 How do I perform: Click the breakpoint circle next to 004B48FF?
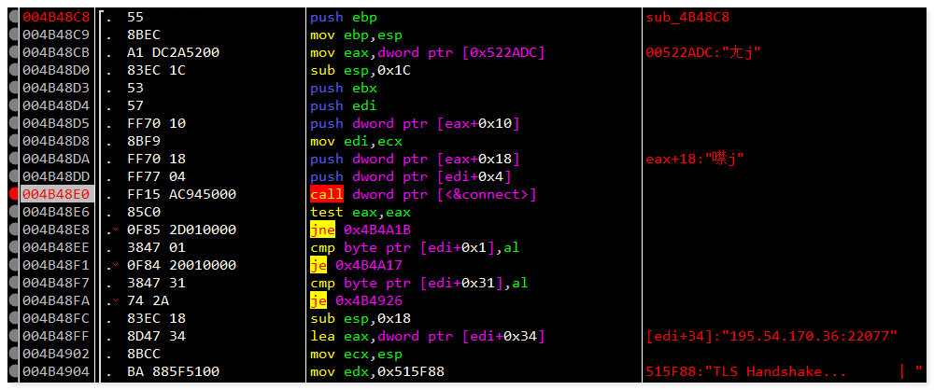pos(12,336)
